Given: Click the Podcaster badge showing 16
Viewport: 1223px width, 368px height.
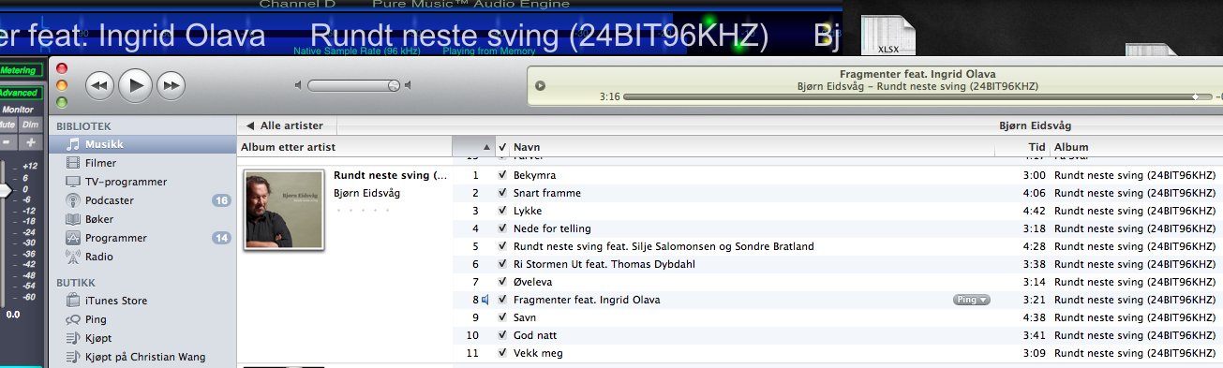Looking at the screenshot, I should (x=221, y=200).
